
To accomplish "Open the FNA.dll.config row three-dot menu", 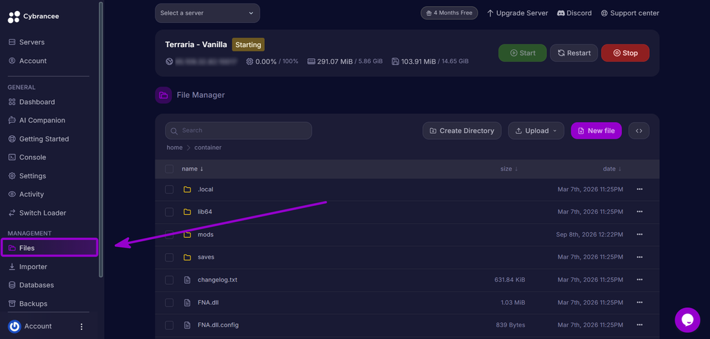I will [x=640, y=325].
